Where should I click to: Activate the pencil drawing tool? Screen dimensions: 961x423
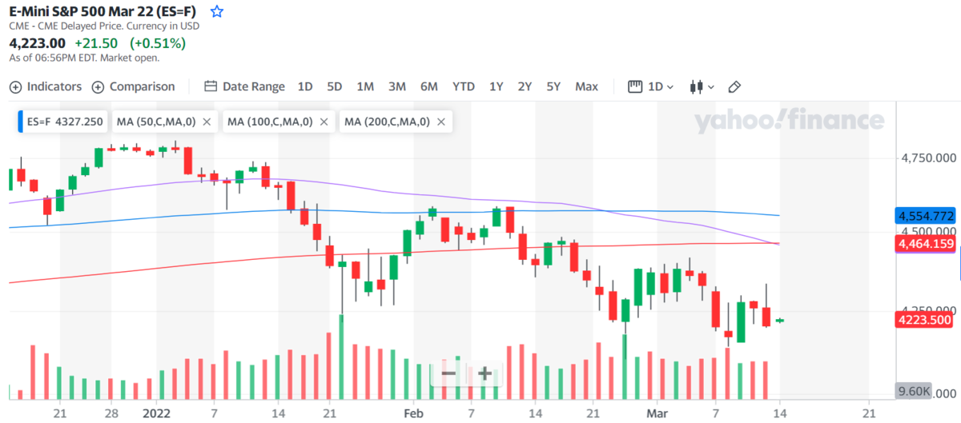click(735, 86)
